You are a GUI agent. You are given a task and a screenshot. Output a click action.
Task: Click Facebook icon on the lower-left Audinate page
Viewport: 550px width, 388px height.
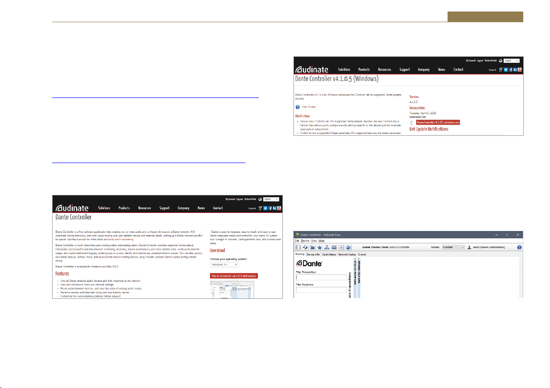tap(270, 208)
